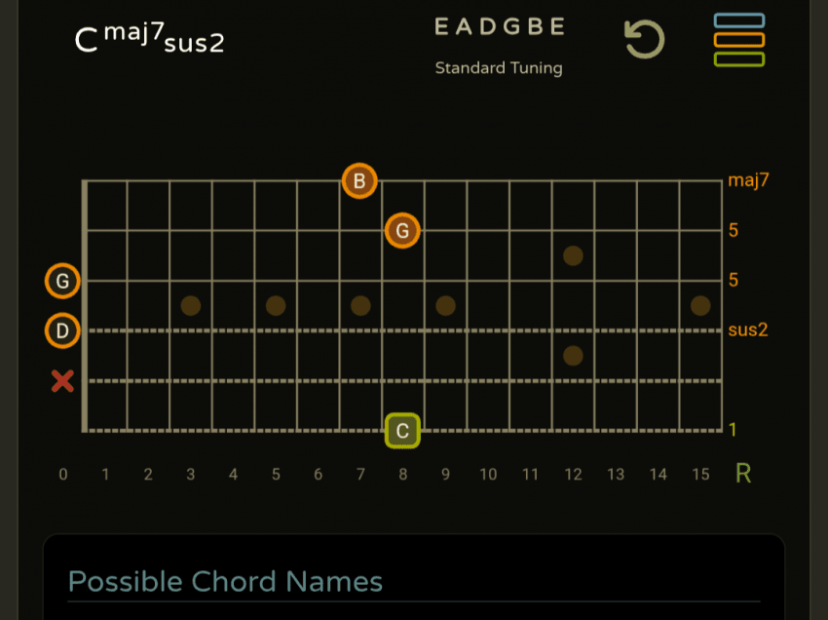Click the G note marker at fret 8
This screenshot has width=828, height=620.
[402, 231]
